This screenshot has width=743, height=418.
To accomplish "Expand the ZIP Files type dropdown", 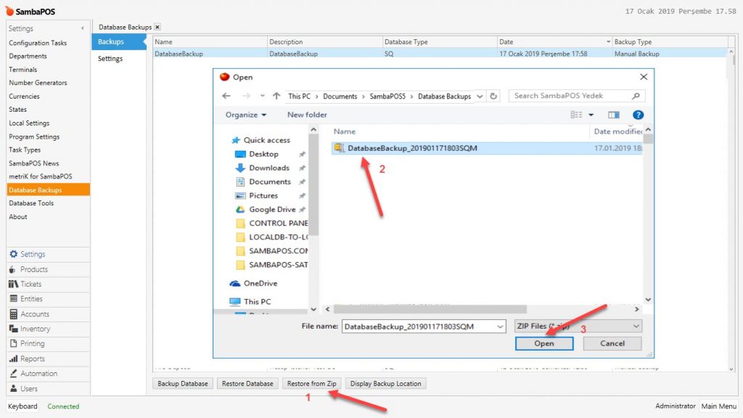I will coord(636,326).
